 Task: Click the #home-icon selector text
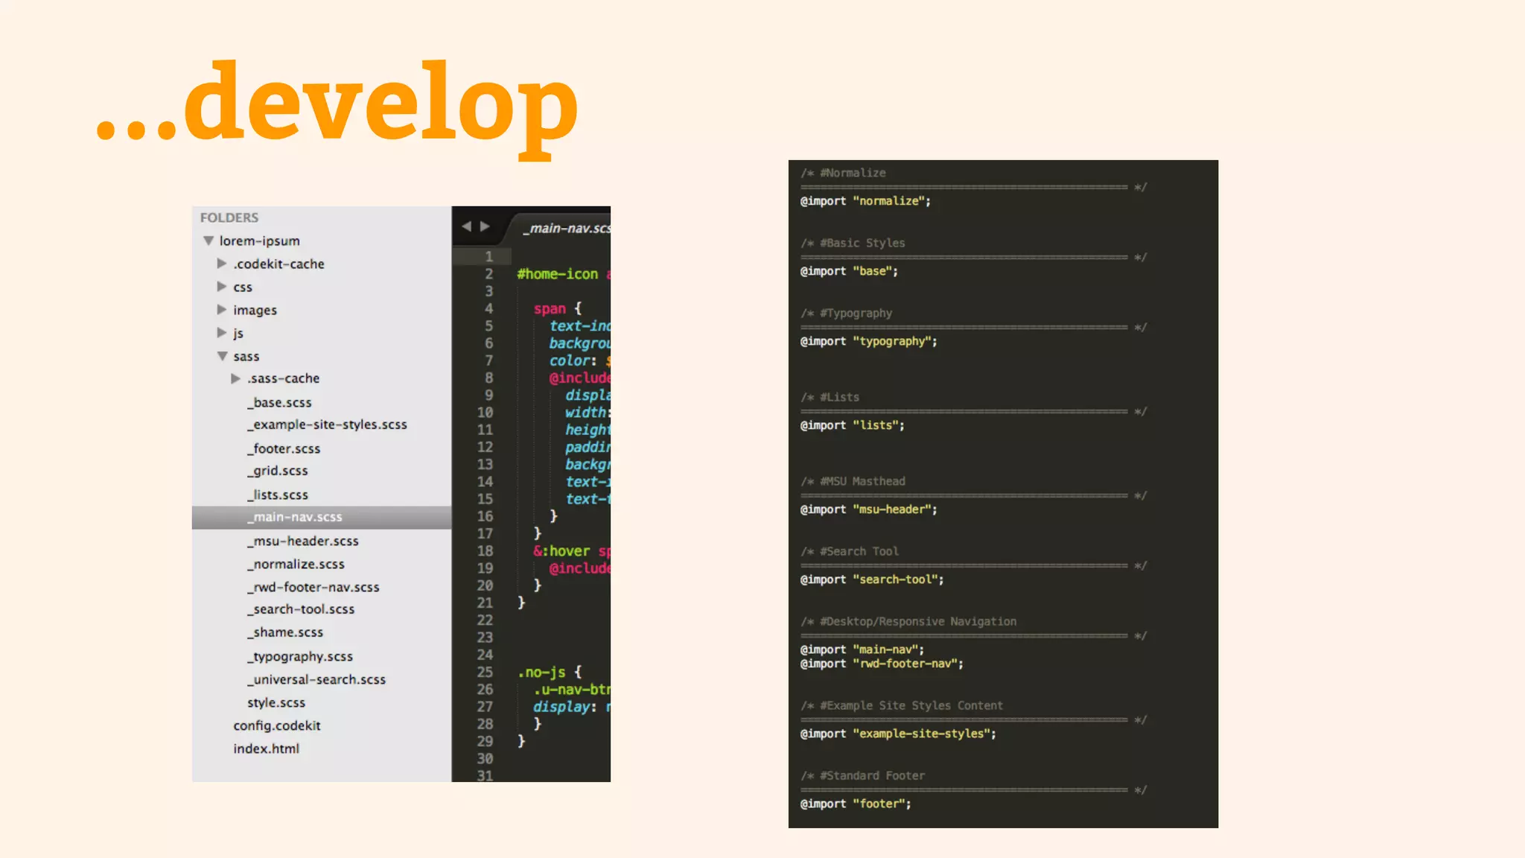point(558,274)
